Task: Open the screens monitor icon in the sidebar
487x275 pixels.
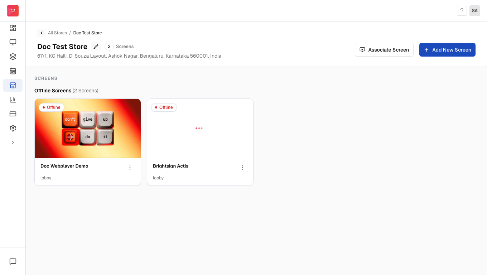Action: pos(13,42)
